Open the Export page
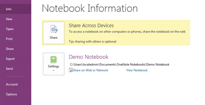The height and width of the screenshot is (105, 205). click(x=10, y=59)
